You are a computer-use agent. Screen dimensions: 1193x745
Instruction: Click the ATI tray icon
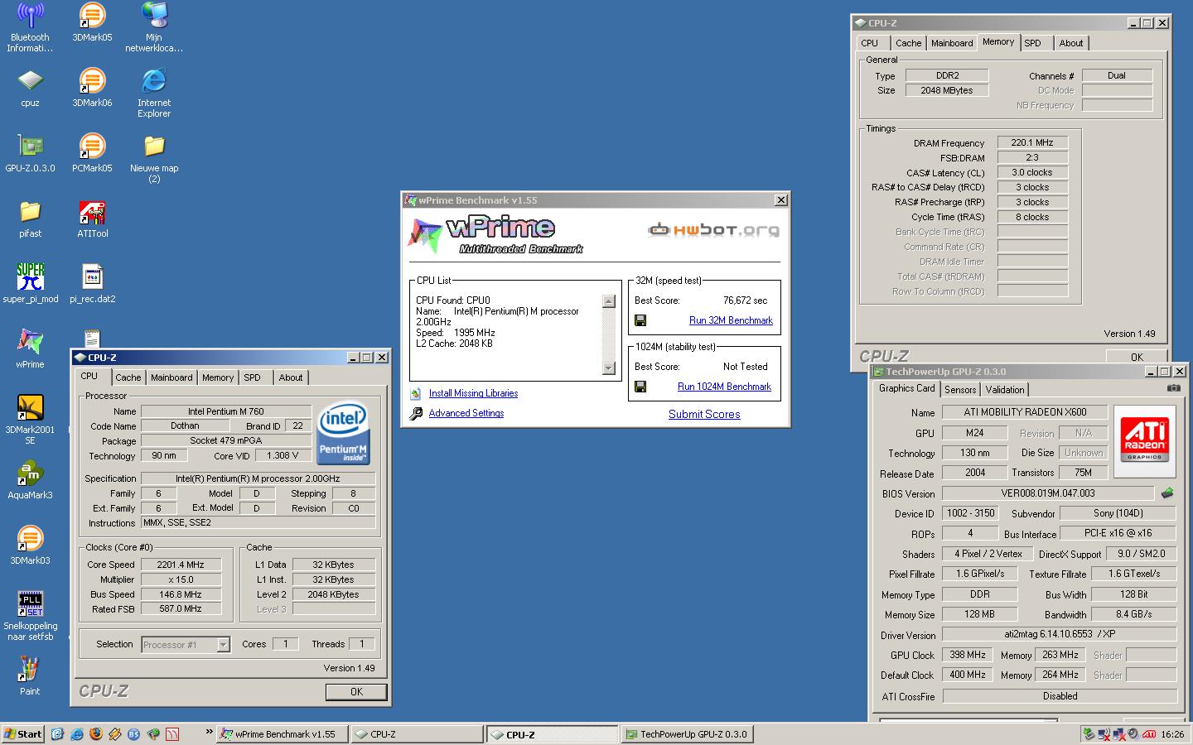[x=1149, y=734]
